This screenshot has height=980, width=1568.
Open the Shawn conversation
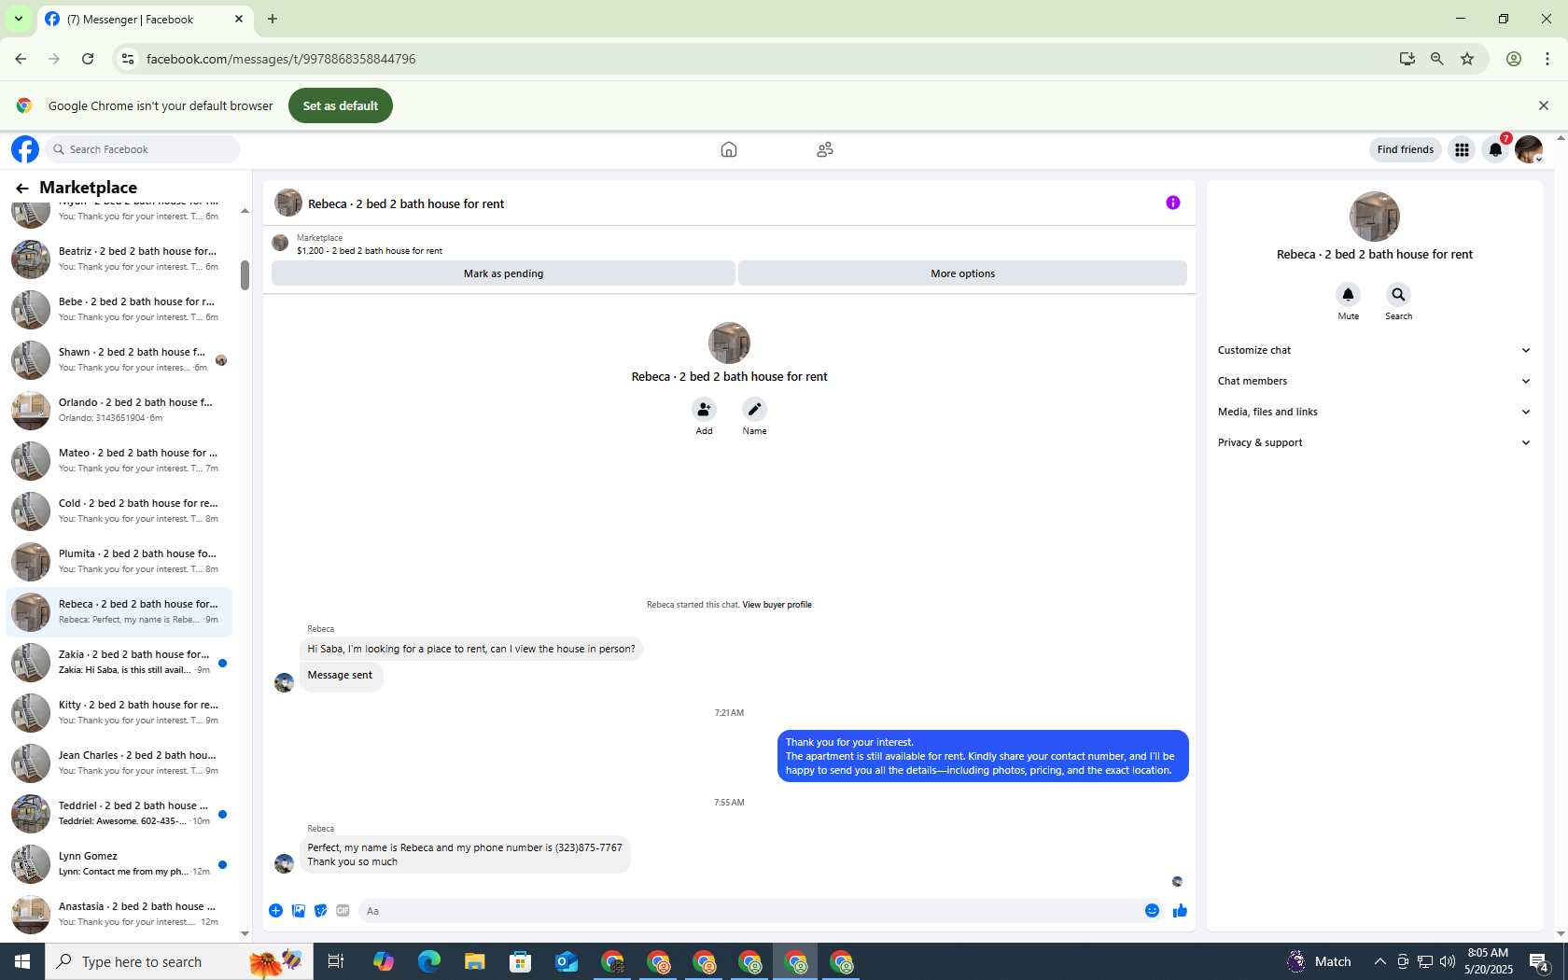pyautogui.click(x=119, y=359)
